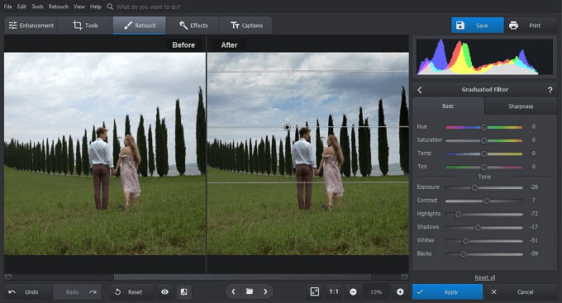Open the Help menu
This screenshot has height=303, width=562.
pos(96,7)
